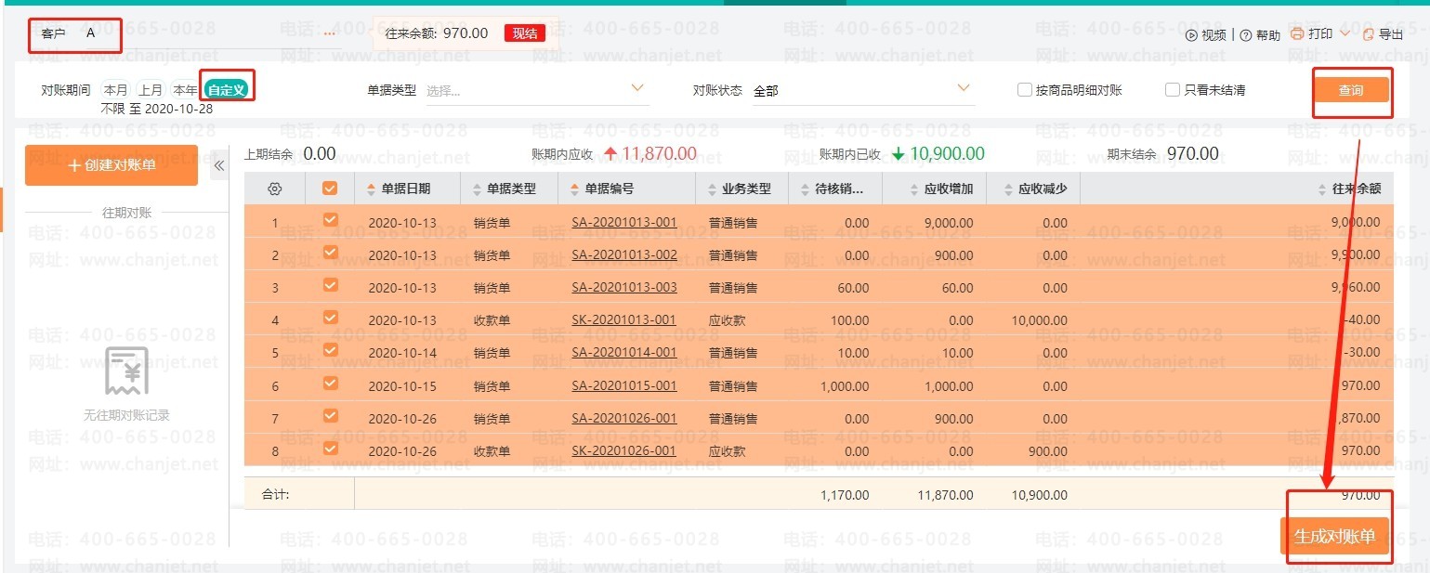Sort by 应收减少 column sort arrows
The image size is (1430, 573).
[x=1008, y=189]
